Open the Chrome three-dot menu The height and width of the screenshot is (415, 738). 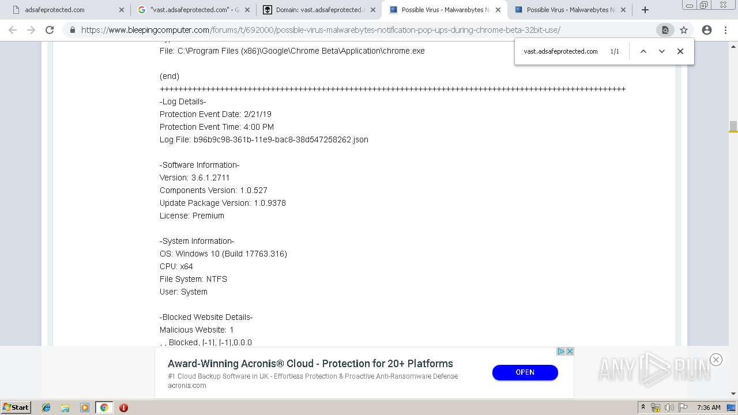725,30
